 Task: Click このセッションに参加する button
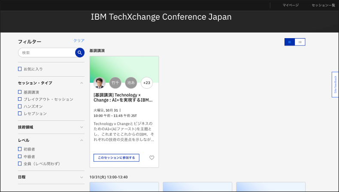point(116,158)
